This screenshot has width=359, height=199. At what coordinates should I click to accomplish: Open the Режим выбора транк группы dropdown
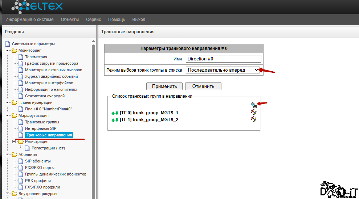pos(223,70)
